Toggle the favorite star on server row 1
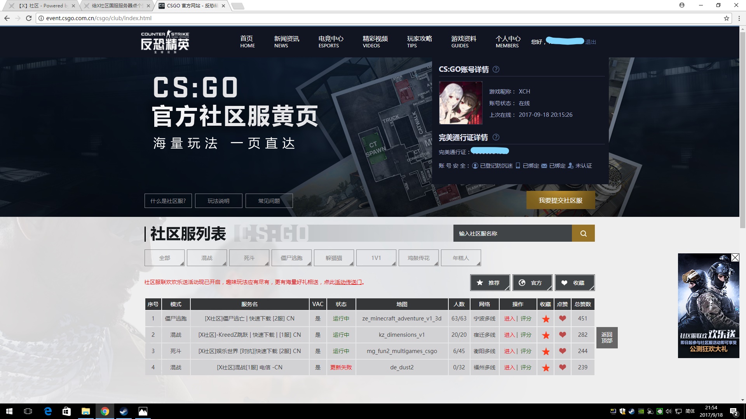This screenshot has width=746, height=419. (x=546, y=319)
